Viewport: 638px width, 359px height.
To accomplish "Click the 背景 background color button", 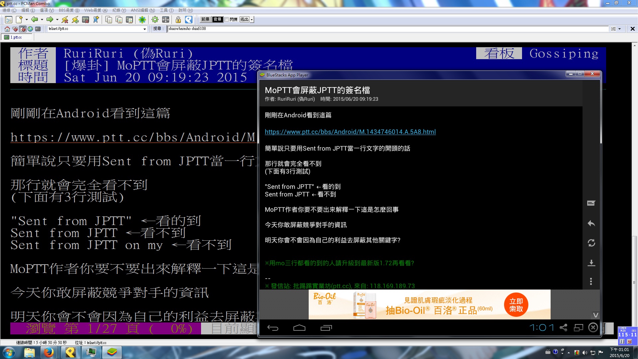I will tap(217, 19).
